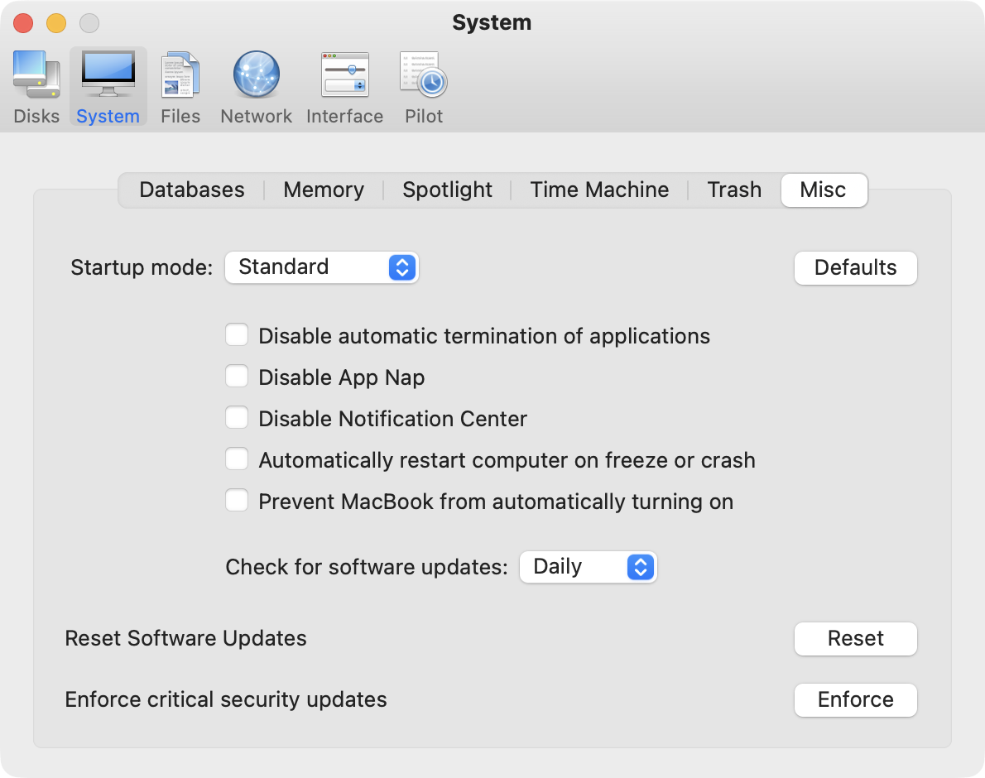985x778 pixels.
Task: Open the Pilot scheduler icon
Action: (x=424, y=75)
